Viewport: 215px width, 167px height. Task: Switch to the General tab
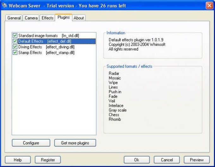(14, 18)
